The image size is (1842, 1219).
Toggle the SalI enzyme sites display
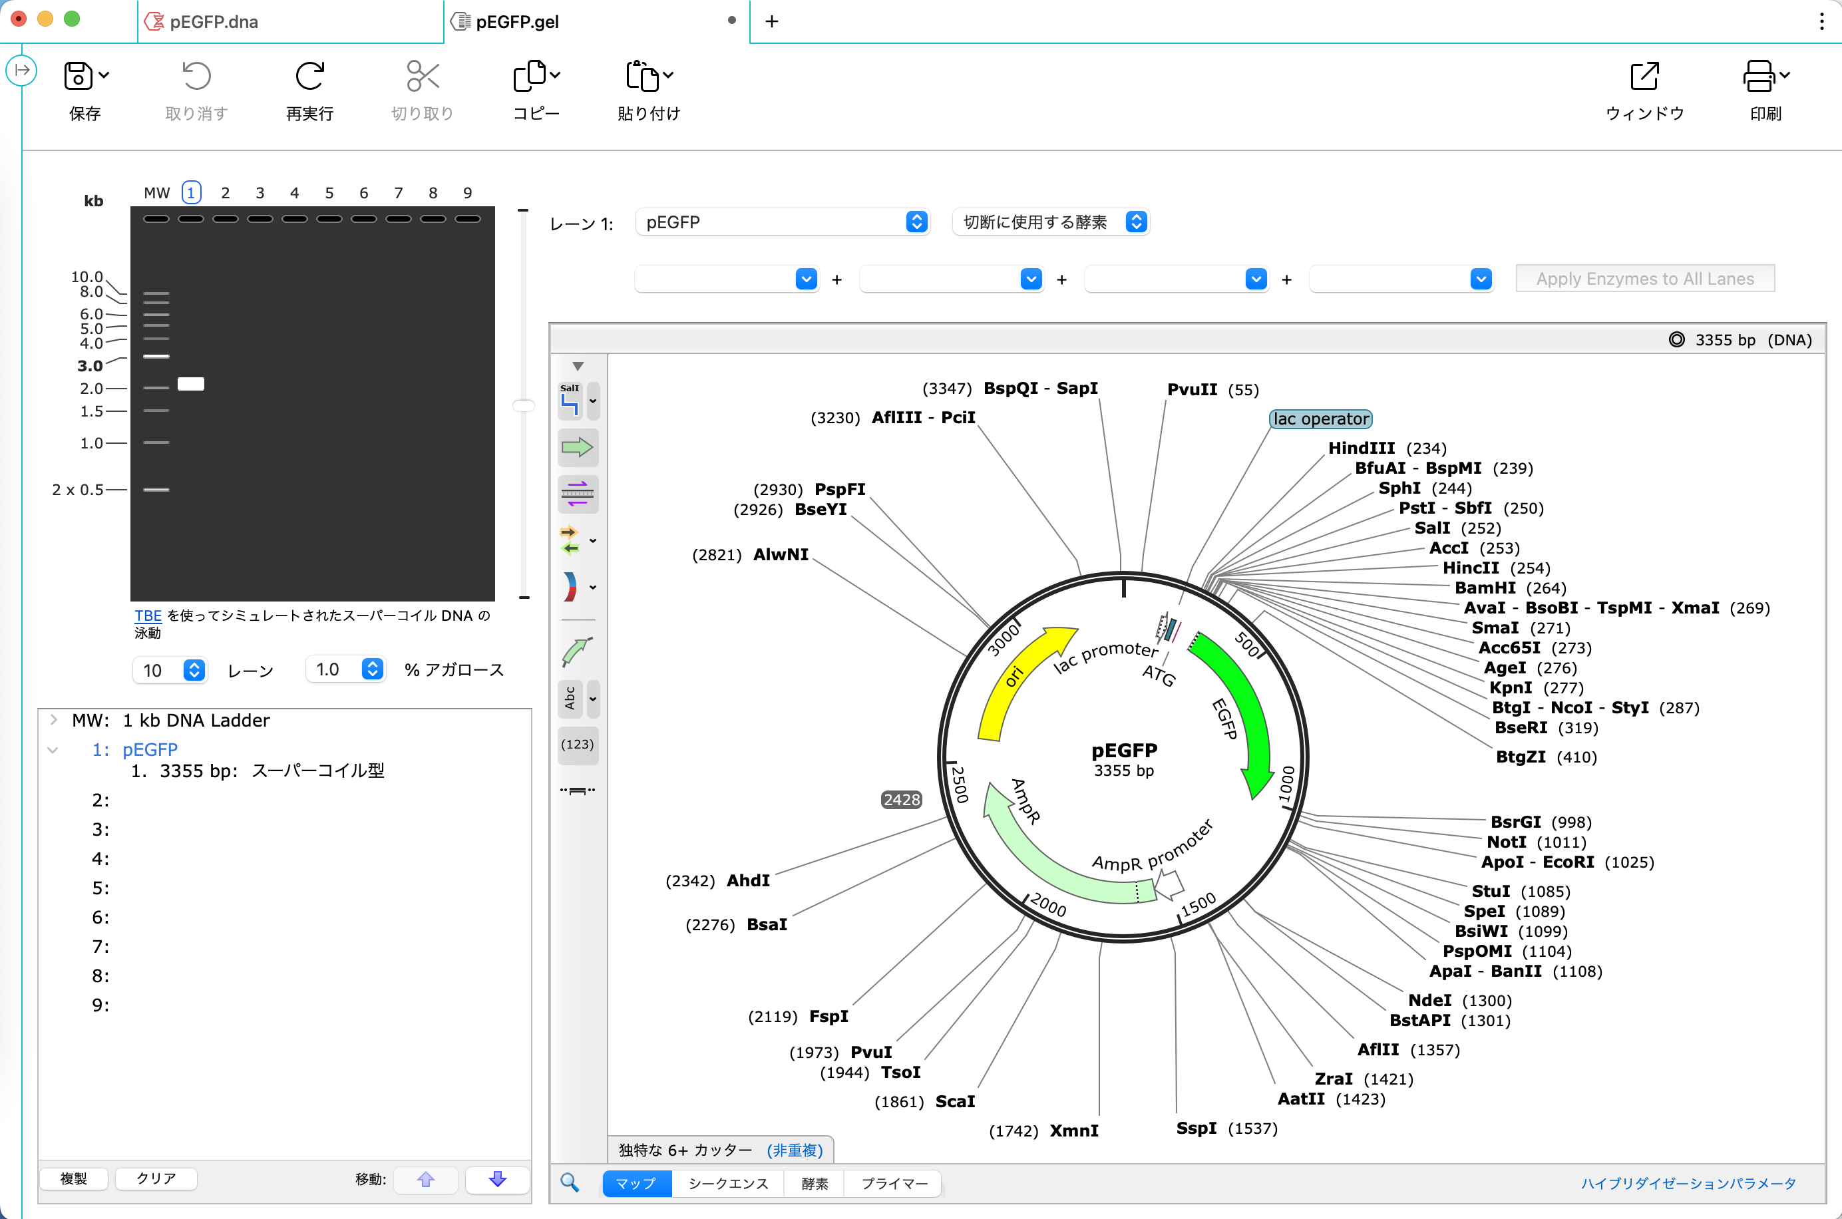(x=570, y=401)
